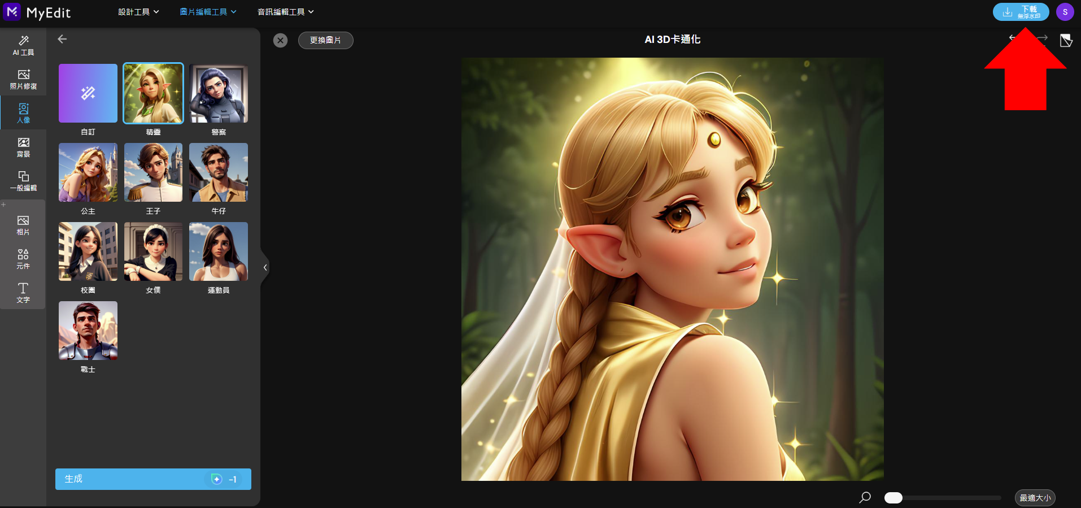
Task: Collapse the left style panel
Action: tap(265, 267)
